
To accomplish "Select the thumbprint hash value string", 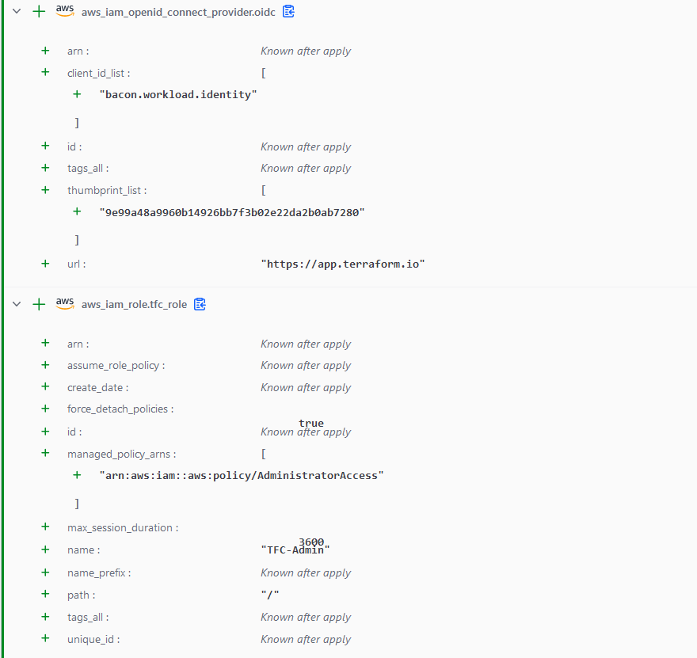I will (231, 212).
